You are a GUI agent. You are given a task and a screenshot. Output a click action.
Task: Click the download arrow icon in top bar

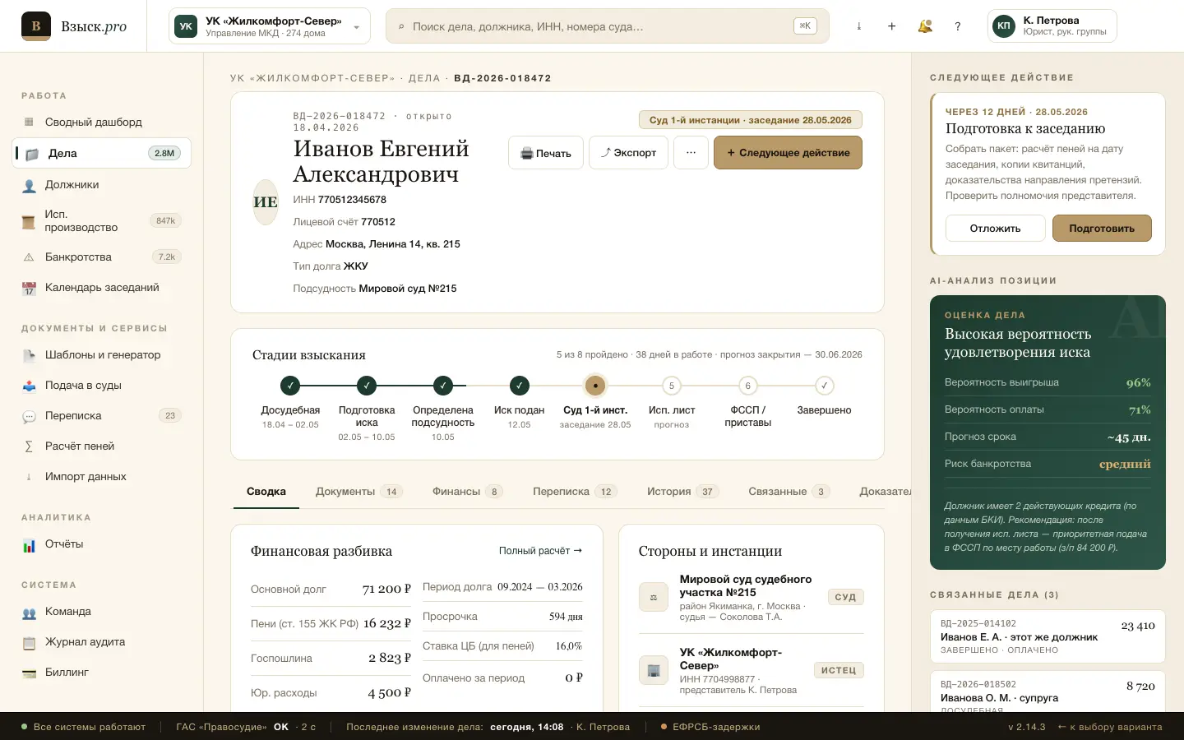click(x=859, y=26)
